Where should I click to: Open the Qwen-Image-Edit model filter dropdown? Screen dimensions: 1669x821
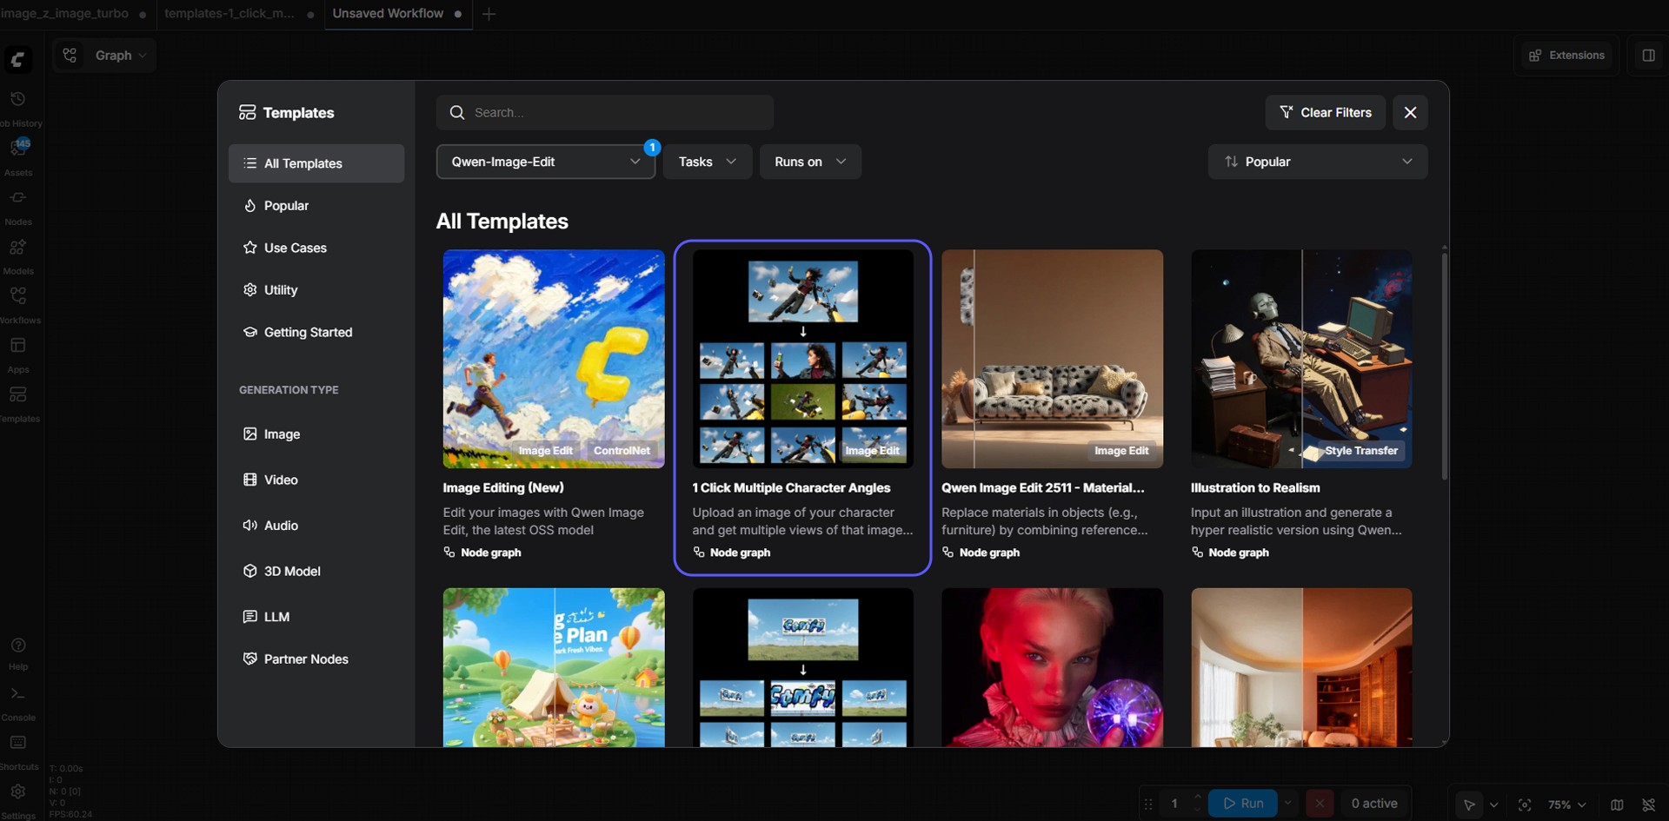pos(545,162)
